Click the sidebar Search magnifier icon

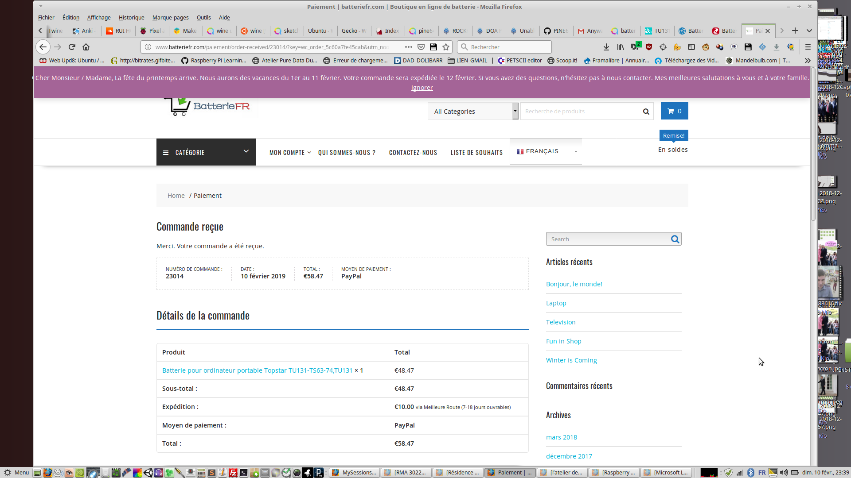click(675, 239)
